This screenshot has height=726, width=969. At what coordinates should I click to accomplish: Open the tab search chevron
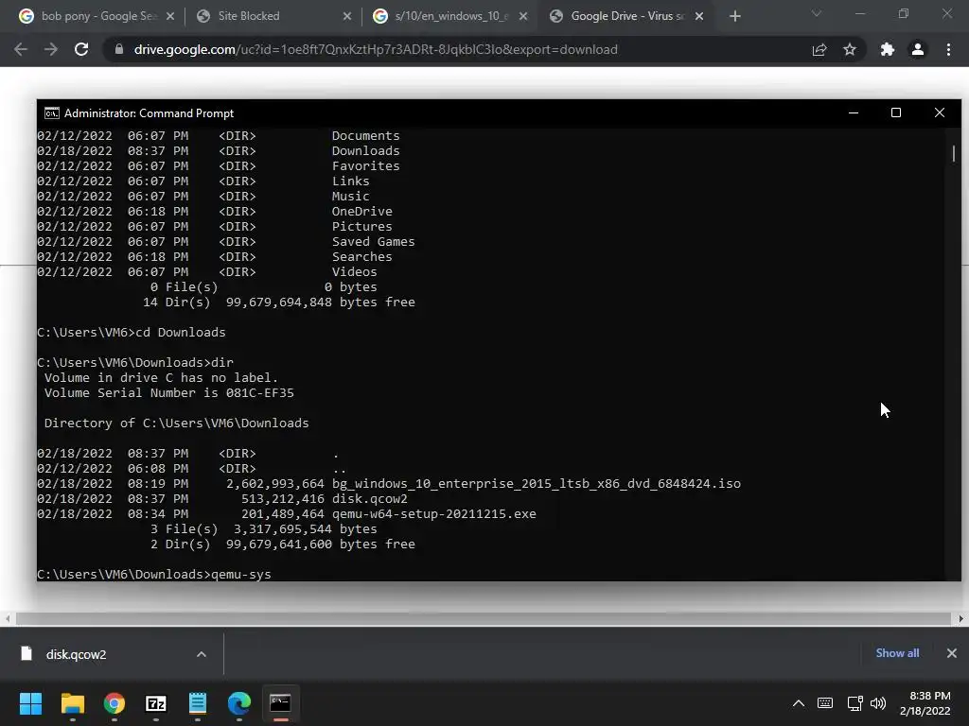(817, 13)
